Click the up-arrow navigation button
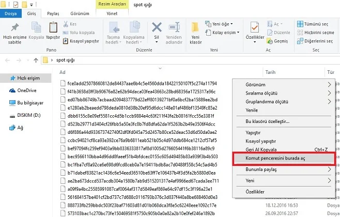 pyautogui.click(x=34, y=60)
